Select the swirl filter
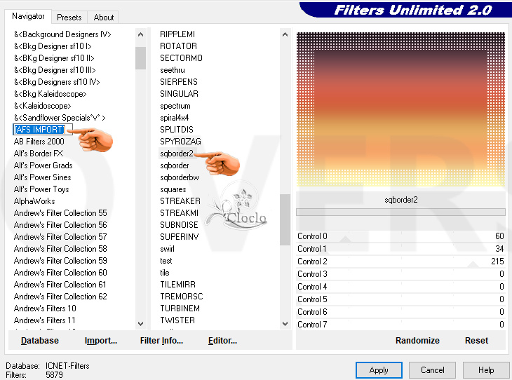This screenshot has height=380, width=512. pos(167,249)
